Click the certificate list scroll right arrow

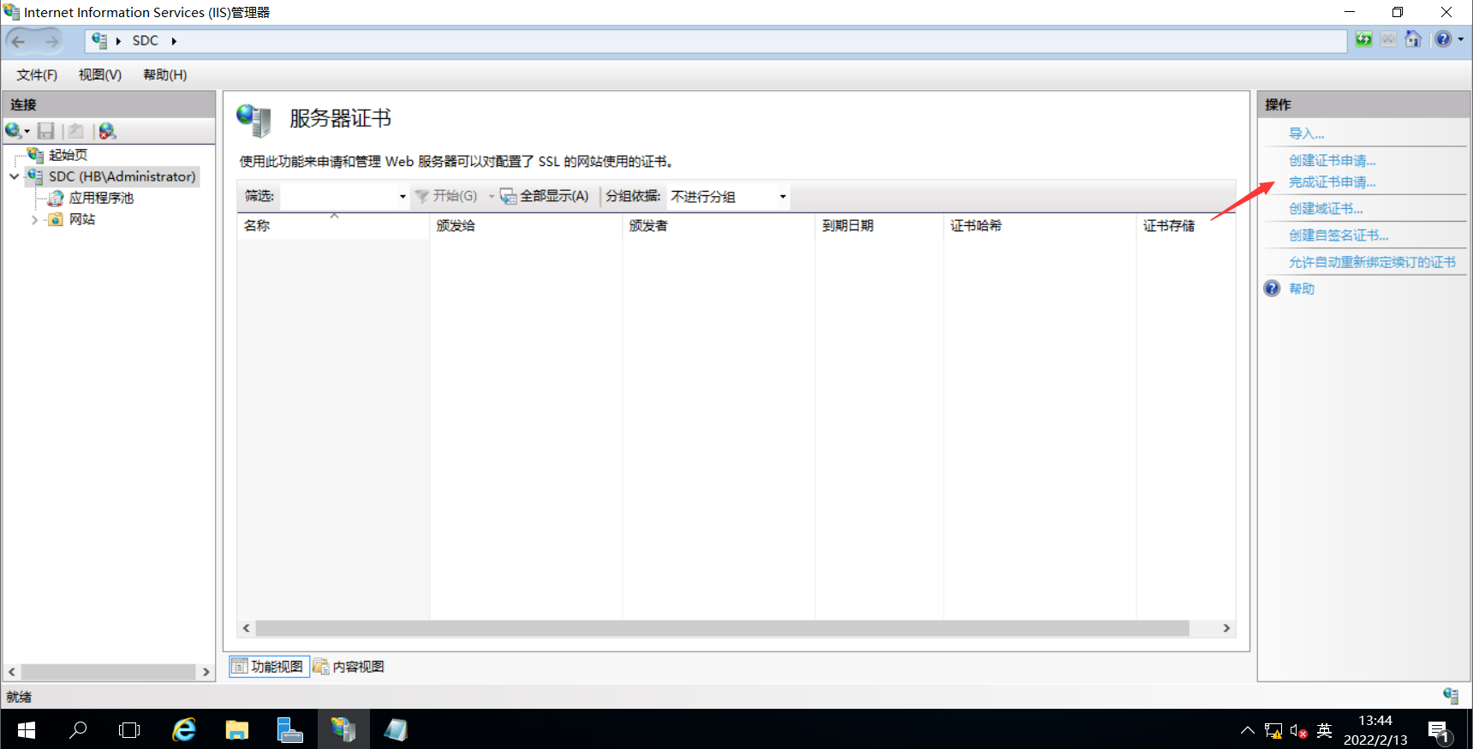tap(1226, 628)
